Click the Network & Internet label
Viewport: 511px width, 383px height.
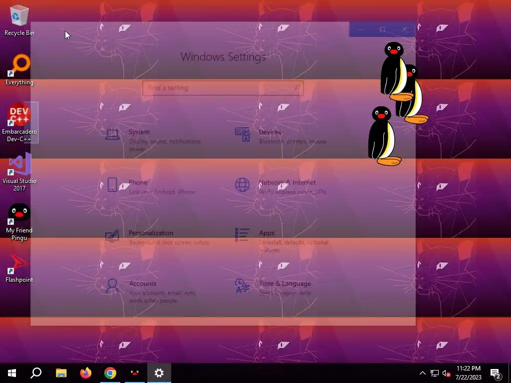(287, 183)
